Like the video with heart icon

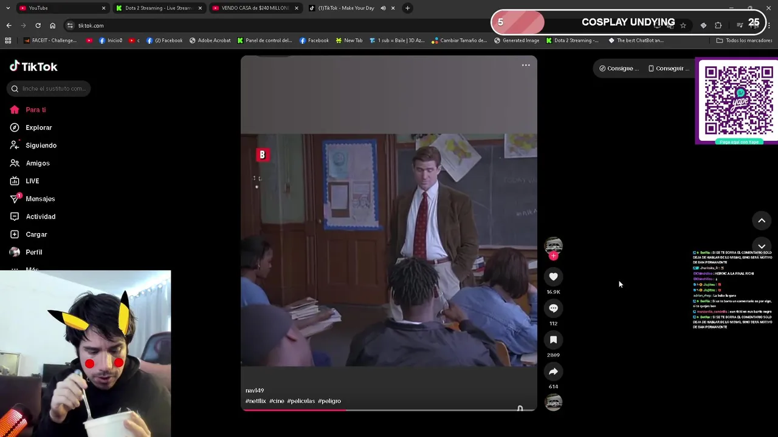click(553, 277)
